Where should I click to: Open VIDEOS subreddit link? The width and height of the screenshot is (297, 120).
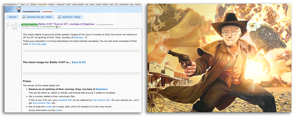[x=98, y=4]
